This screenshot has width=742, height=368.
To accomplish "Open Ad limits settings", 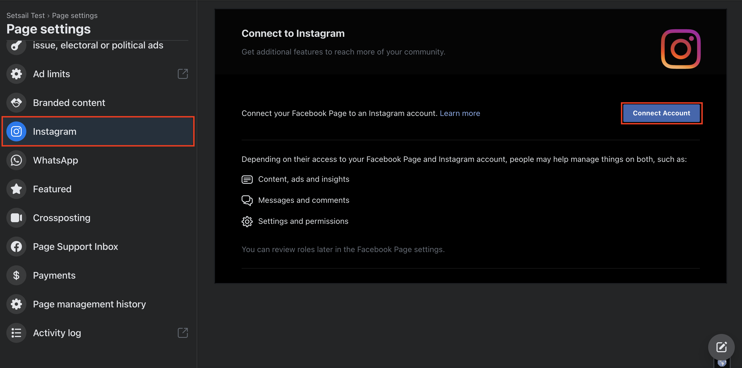I will 97,74.
